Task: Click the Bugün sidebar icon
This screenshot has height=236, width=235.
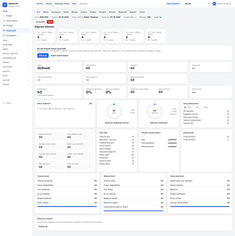Action: point(4,16)
